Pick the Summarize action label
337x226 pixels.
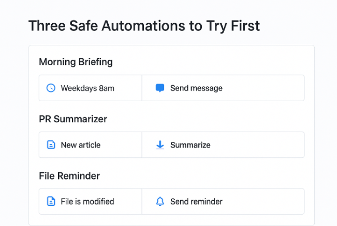click(190, 145)
